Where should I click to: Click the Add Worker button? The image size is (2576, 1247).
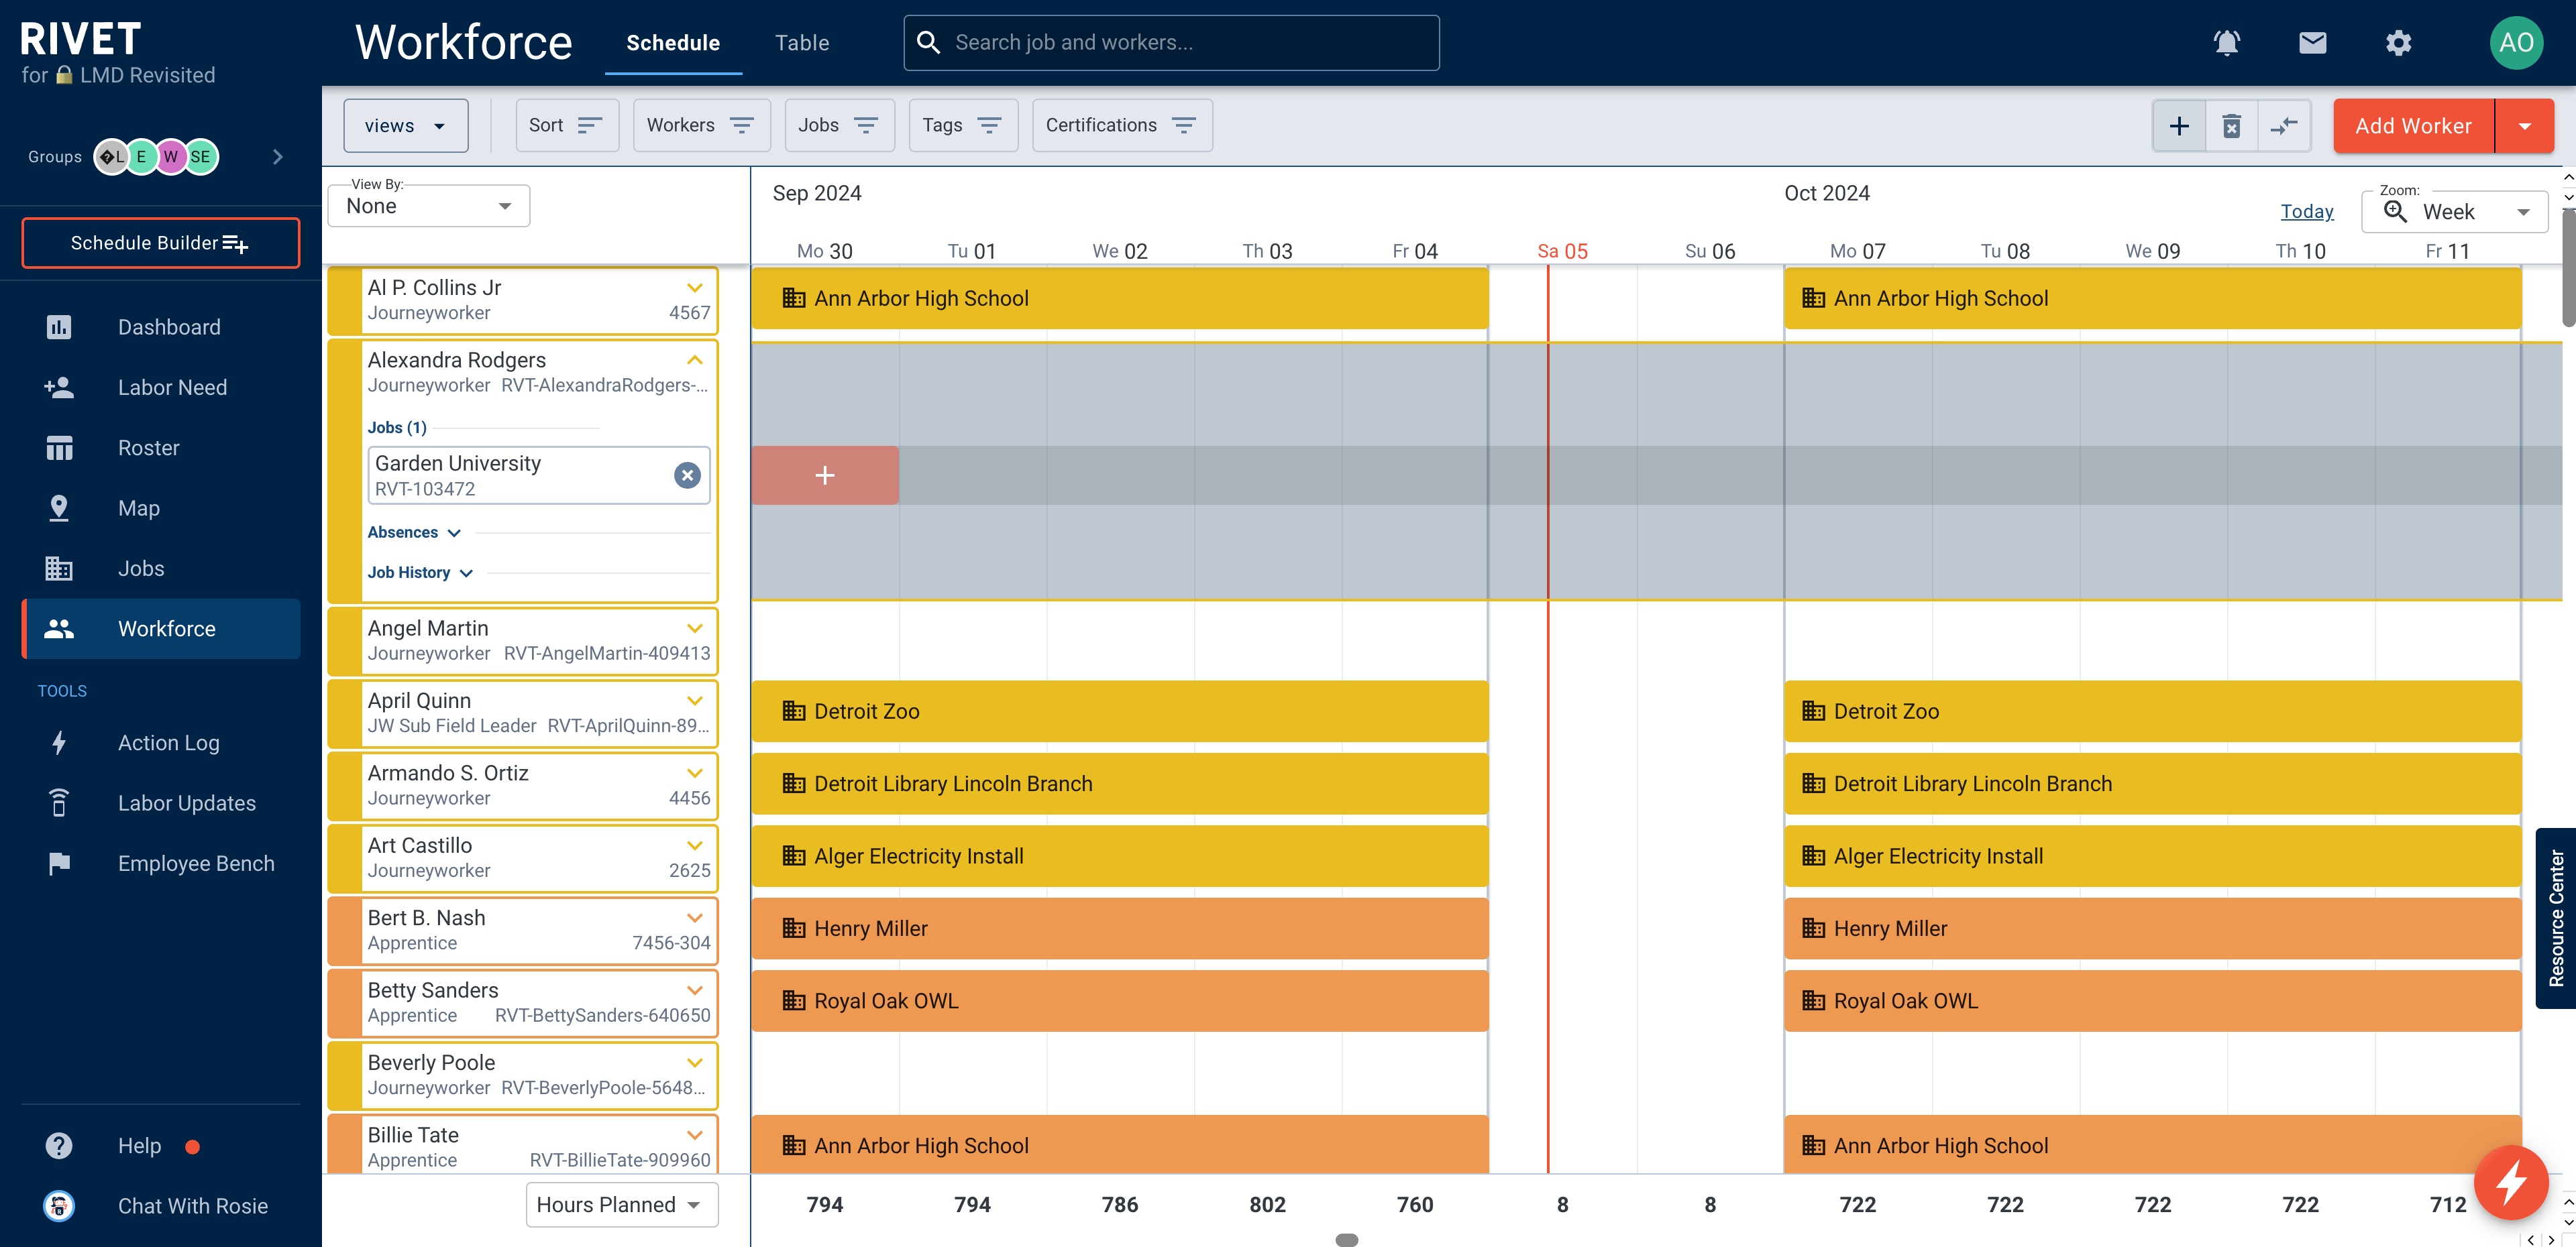pos(2413,126)
